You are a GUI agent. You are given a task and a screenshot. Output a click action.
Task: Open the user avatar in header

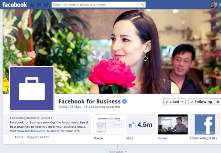tap(214, 5)
